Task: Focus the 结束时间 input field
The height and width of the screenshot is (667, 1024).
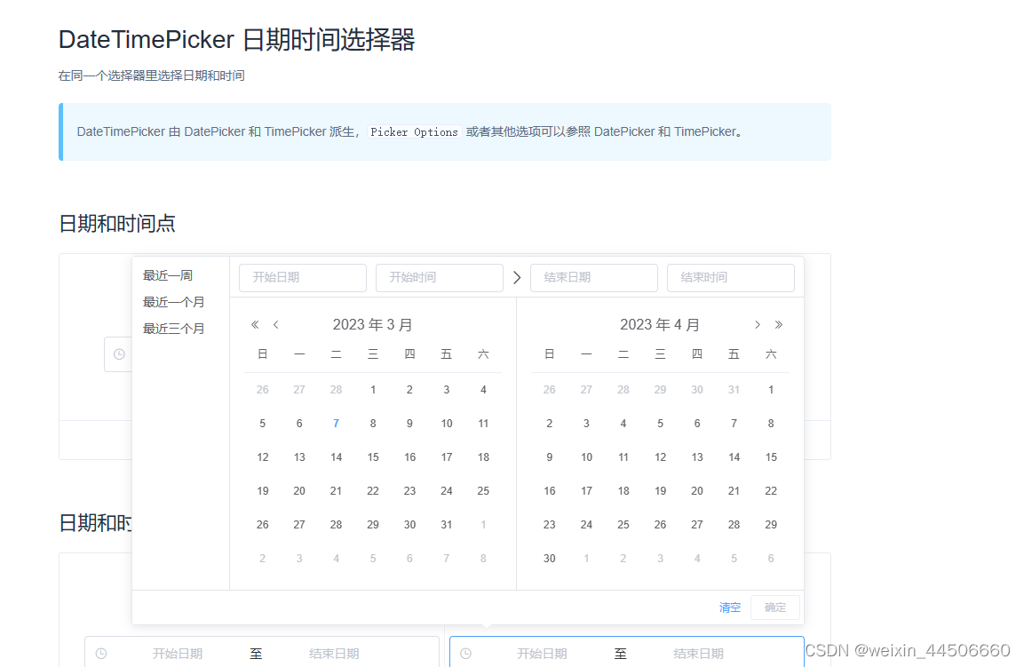Action: (730, 277)
